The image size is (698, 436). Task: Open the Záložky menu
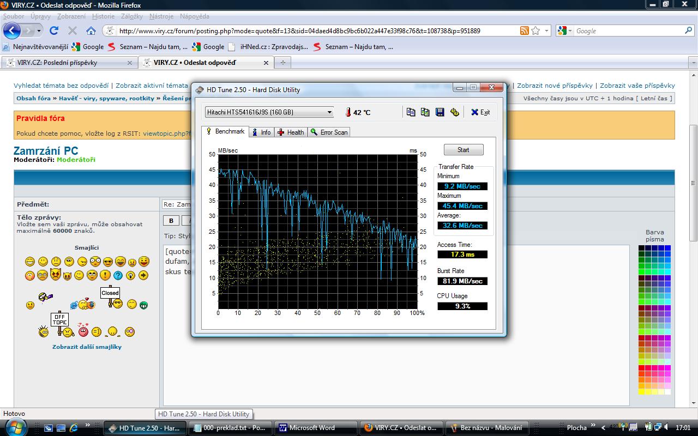[x=131, y=16]
